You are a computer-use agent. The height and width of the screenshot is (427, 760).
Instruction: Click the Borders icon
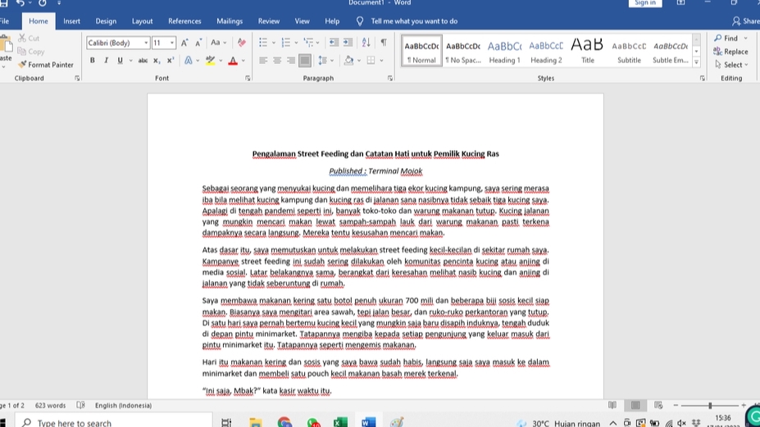pyautogui.click(x=371, y=61)
